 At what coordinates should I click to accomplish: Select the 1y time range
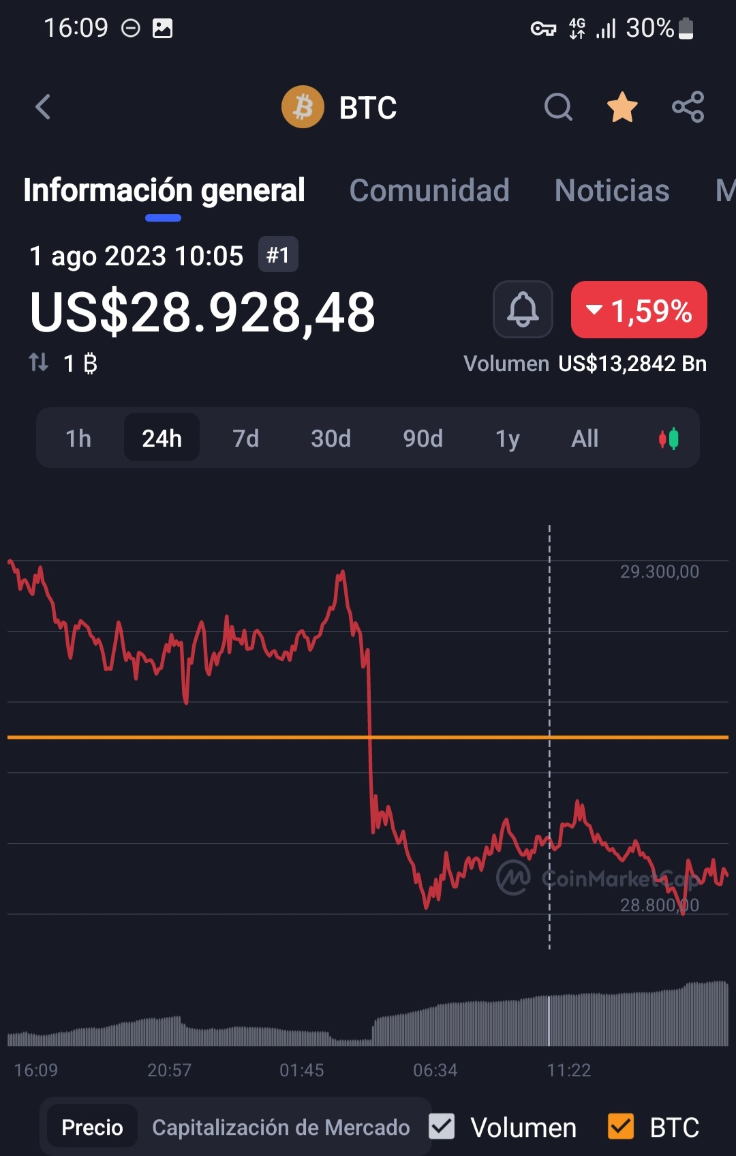point(507,439)
